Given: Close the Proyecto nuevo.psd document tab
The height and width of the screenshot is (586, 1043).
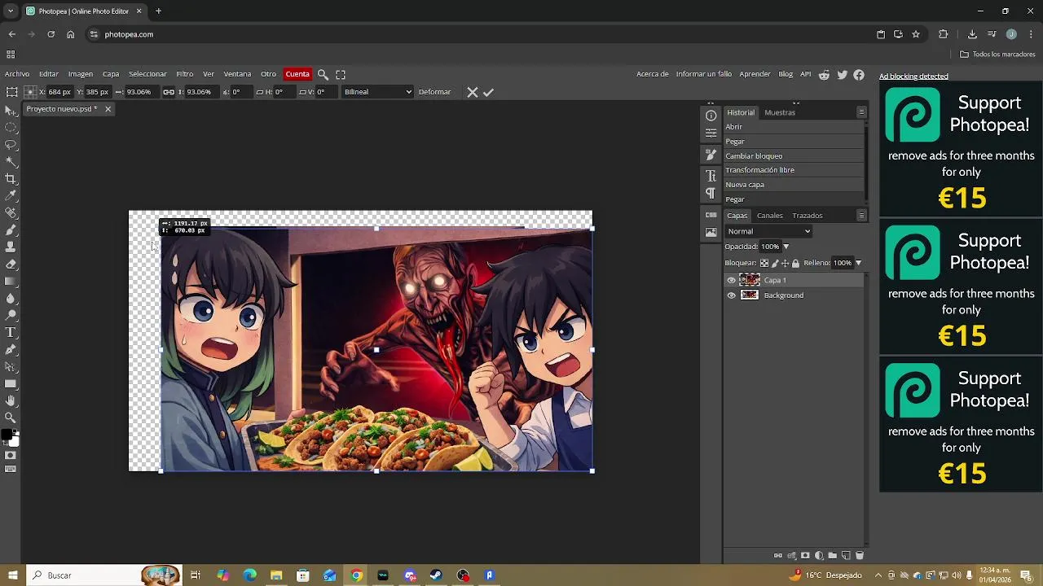Looking at the screenshot, I should 108,109.
